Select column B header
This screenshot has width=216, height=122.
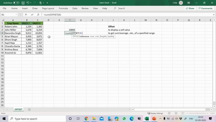coord(27,20)
